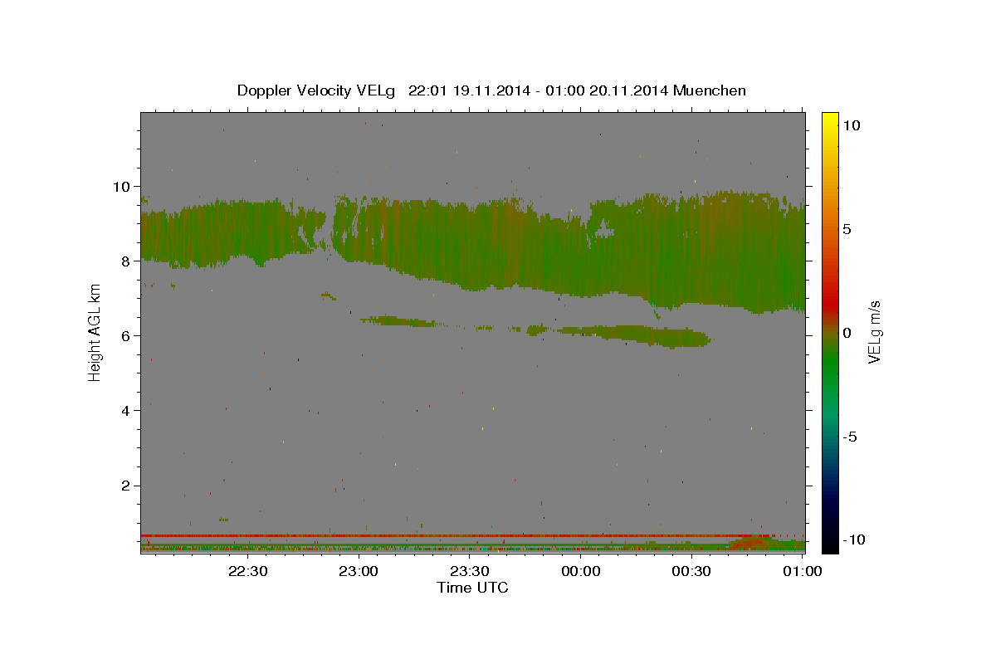Click the 23:00 time tick label
Viewport: 996px width, 664px height.
(359, 571)
